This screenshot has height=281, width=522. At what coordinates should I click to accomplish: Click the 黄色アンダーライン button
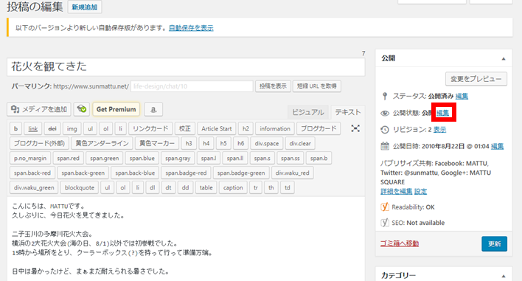click(102, 144)
